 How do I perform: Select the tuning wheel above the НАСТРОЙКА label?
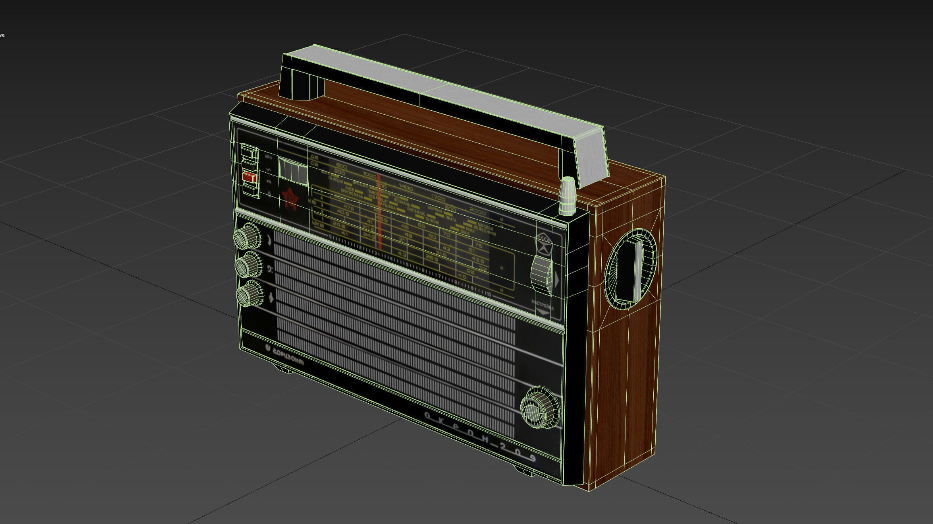point(542,275)
